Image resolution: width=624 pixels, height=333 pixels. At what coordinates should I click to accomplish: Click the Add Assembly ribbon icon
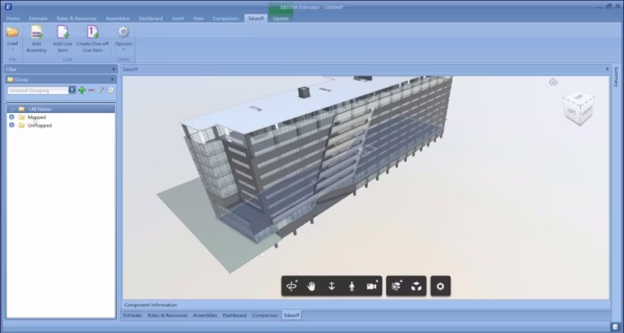click(x=37, y=39)
